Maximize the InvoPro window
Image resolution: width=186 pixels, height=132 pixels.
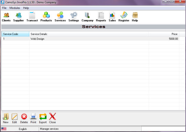(x=172, y=1)
